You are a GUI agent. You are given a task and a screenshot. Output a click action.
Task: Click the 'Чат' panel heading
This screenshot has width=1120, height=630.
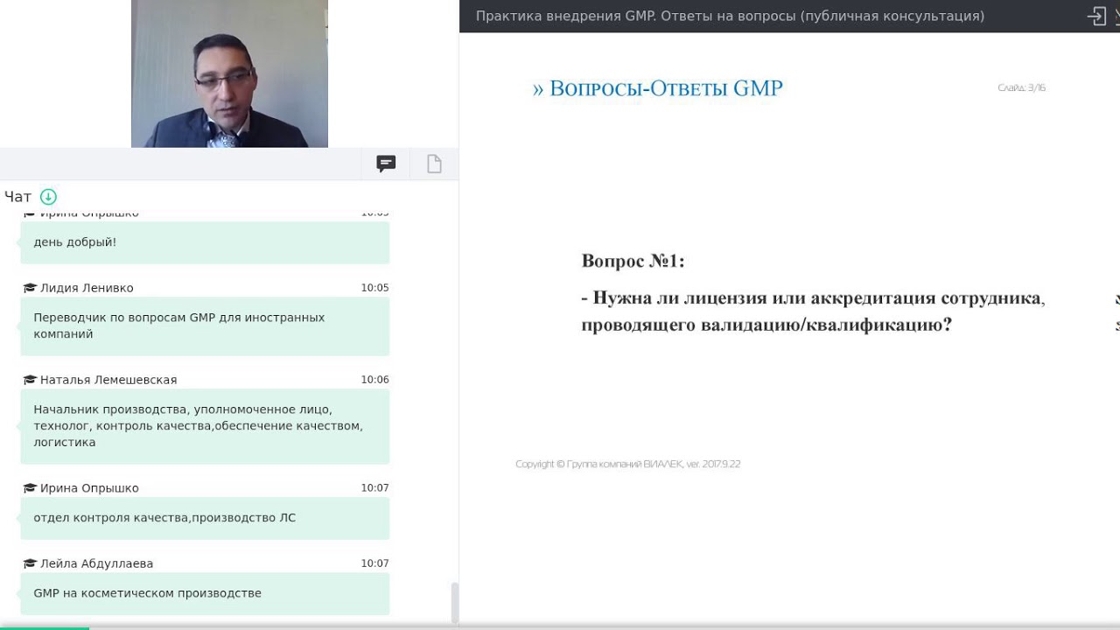[x=17, y=197]
